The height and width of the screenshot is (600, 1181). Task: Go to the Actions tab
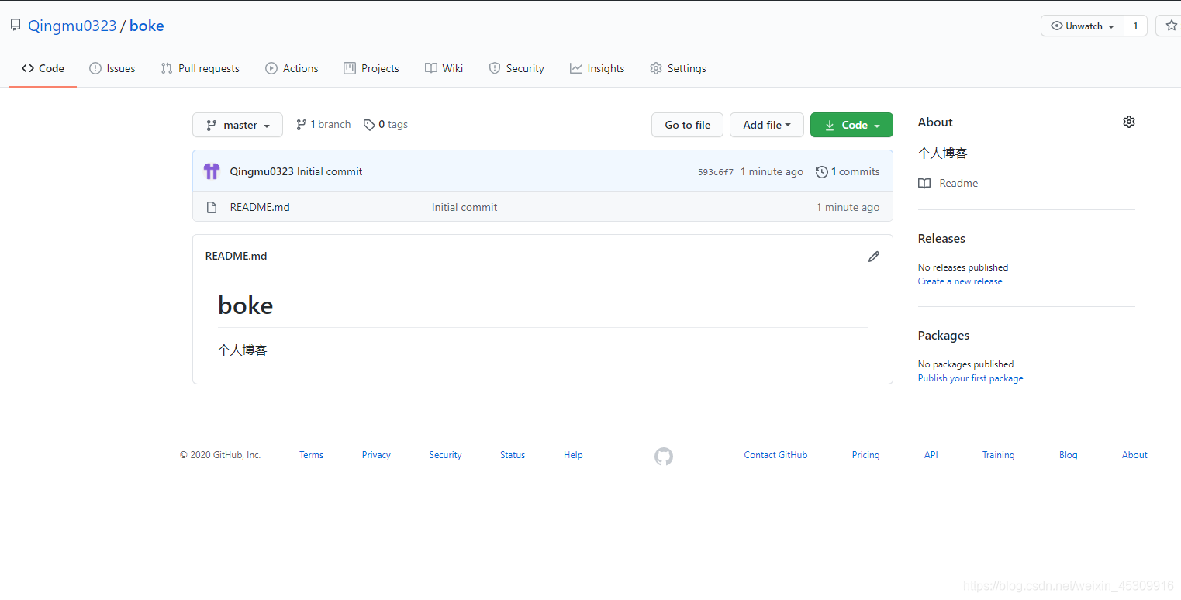point(292,68)
